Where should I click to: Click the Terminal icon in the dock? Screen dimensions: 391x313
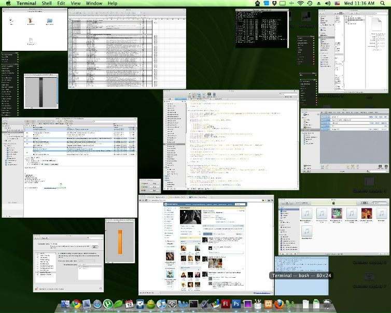click(193, 304)
